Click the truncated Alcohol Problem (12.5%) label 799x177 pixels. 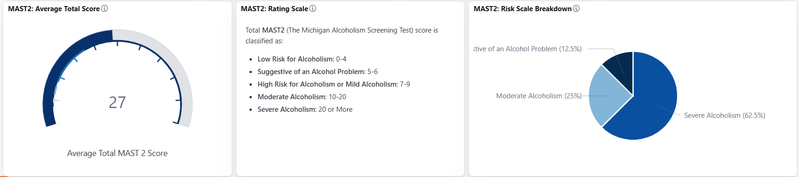528,49
